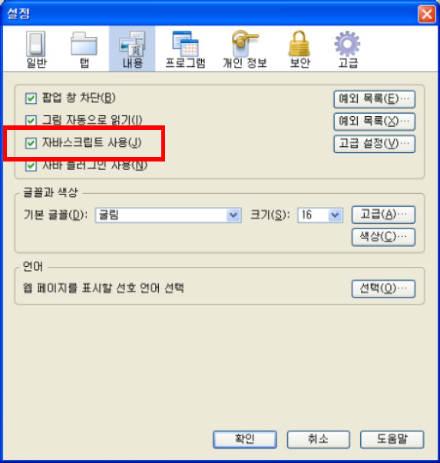
Task: Disable the 자바스크립트 사용 checkbox
Action: (x=31, y=143)
